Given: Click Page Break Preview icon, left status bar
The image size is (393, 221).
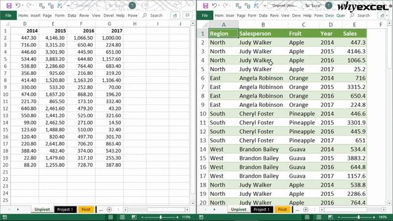Looking at the screenshot, I should 134,217.
